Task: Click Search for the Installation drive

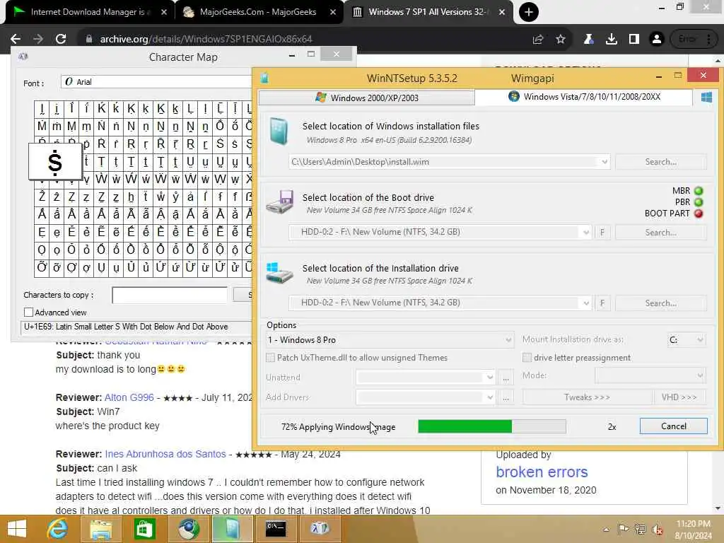Action: point(661,303)
